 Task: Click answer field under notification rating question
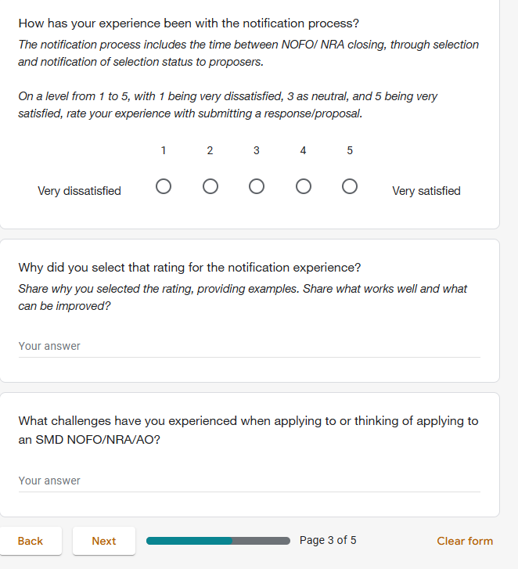point(249,346)
